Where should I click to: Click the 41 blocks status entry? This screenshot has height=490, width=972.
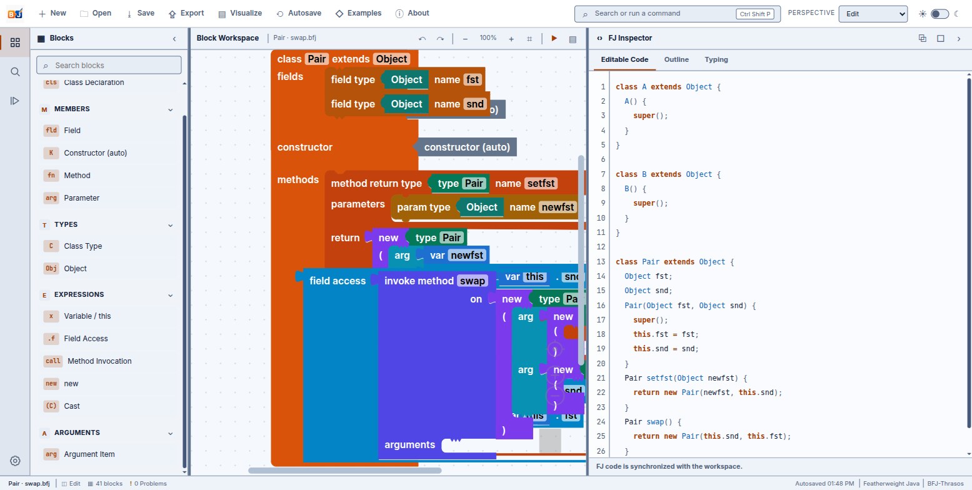pos(105,484)
